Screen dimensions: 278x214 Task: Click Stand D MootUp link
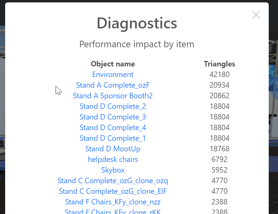[x=113, y=149]
